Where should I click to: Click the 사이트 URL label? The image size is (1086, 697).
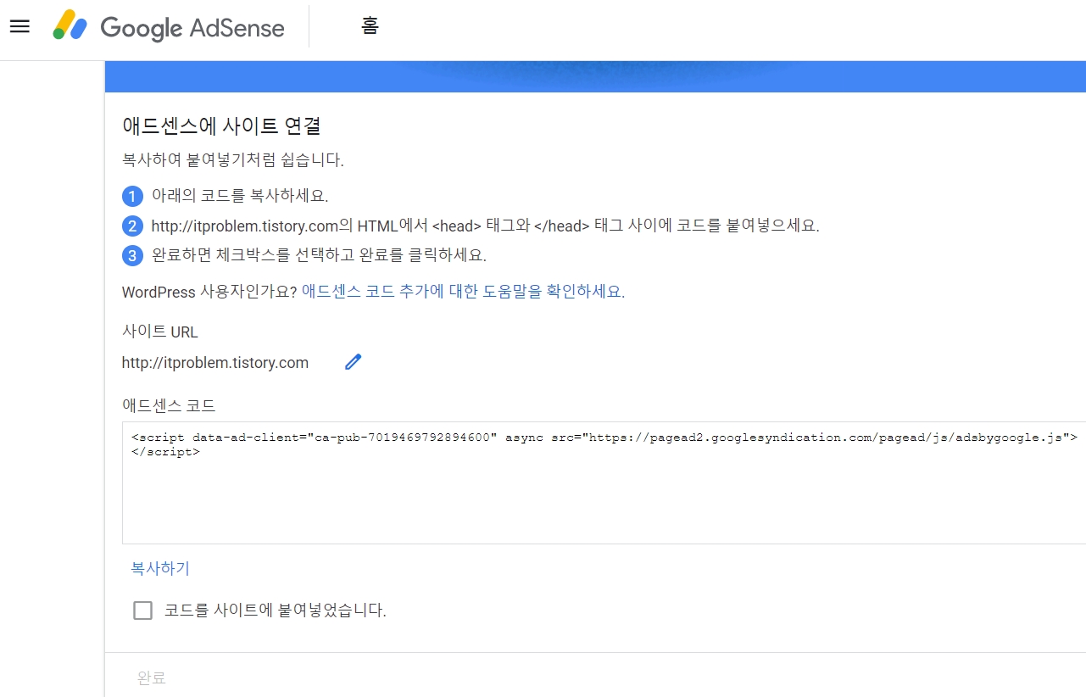pos(160,332)
